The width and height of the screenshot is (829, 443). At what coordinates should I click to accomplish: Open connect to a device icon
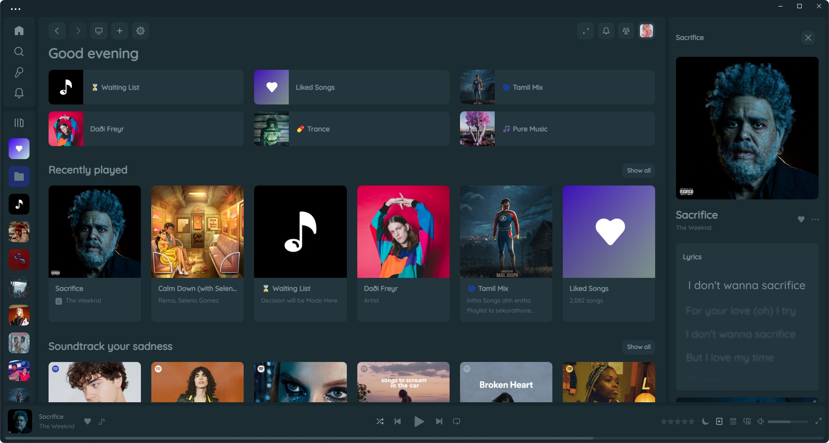tap(747, 421)
